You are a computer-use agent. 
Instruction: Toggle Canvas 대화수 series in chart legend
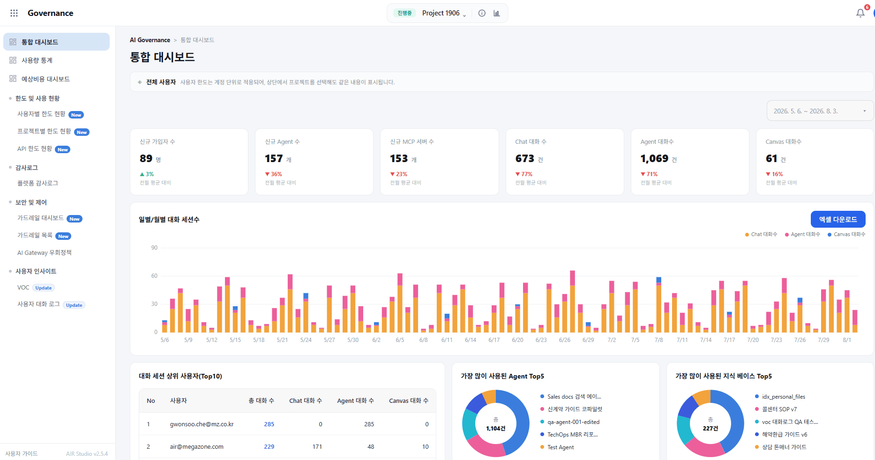pos(846,234)
